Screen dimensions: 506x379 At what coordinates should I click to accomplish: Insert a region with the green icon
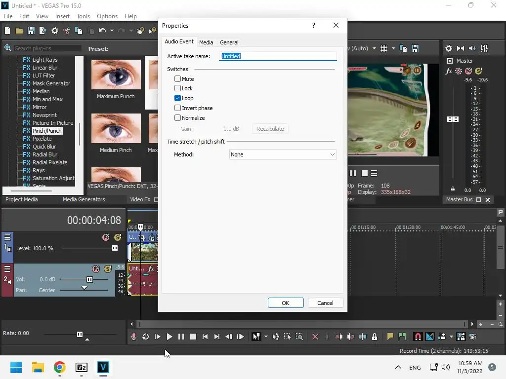[402, 337]
